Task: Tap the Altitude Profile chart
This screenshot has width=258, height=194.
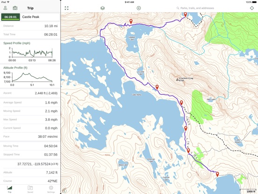Action: click(x=30, y=76)
